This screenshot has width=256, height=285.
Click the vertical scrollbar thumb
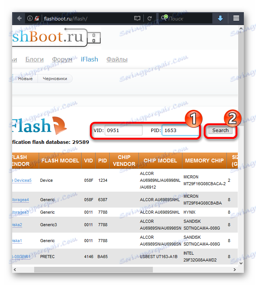241,78
